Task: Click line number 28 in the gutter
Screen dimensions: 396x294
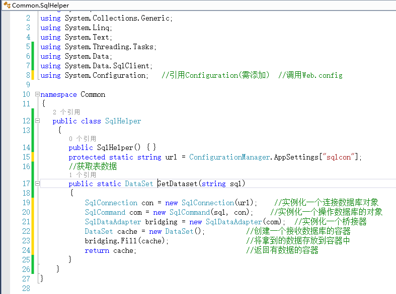Action: point(26,288)
